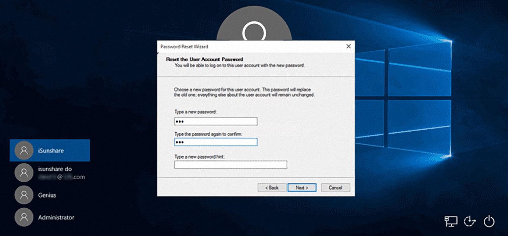
Task: Click the confirm password input field
Action: 216,142
